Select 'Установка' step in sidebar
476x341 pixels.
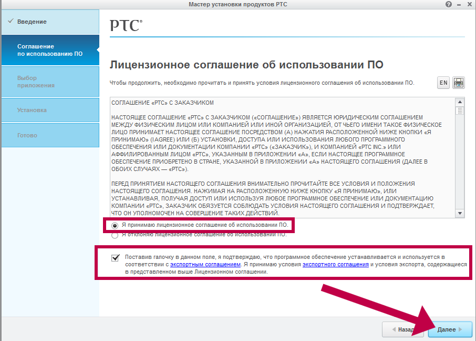tap(50, 110)
